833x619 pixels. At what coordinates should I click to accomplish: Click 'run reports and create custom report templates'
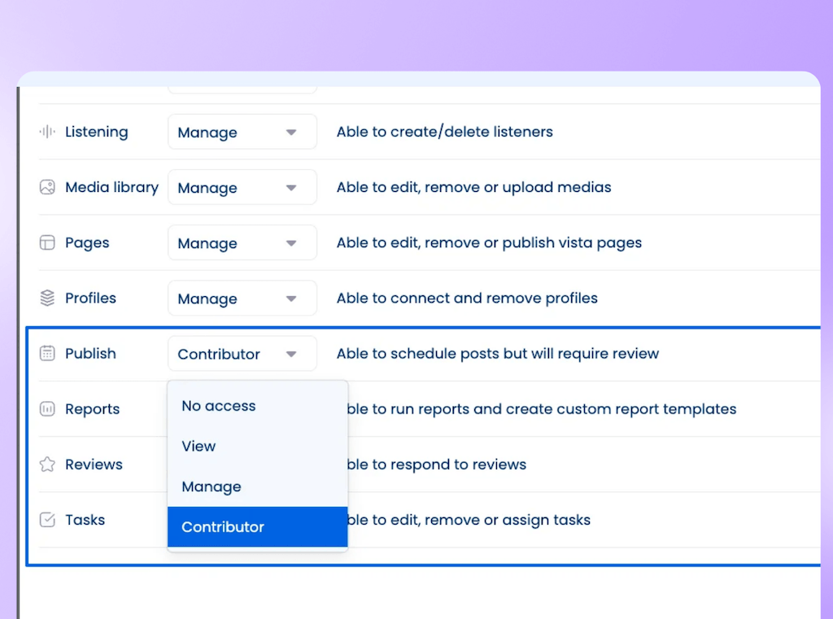pos(564,409)
